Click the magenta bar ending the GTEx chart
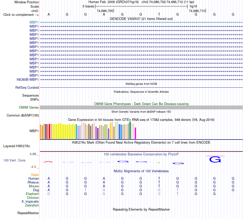Viewport: 243px width, 219px height. pyautogui.click(x=136, y=133)
